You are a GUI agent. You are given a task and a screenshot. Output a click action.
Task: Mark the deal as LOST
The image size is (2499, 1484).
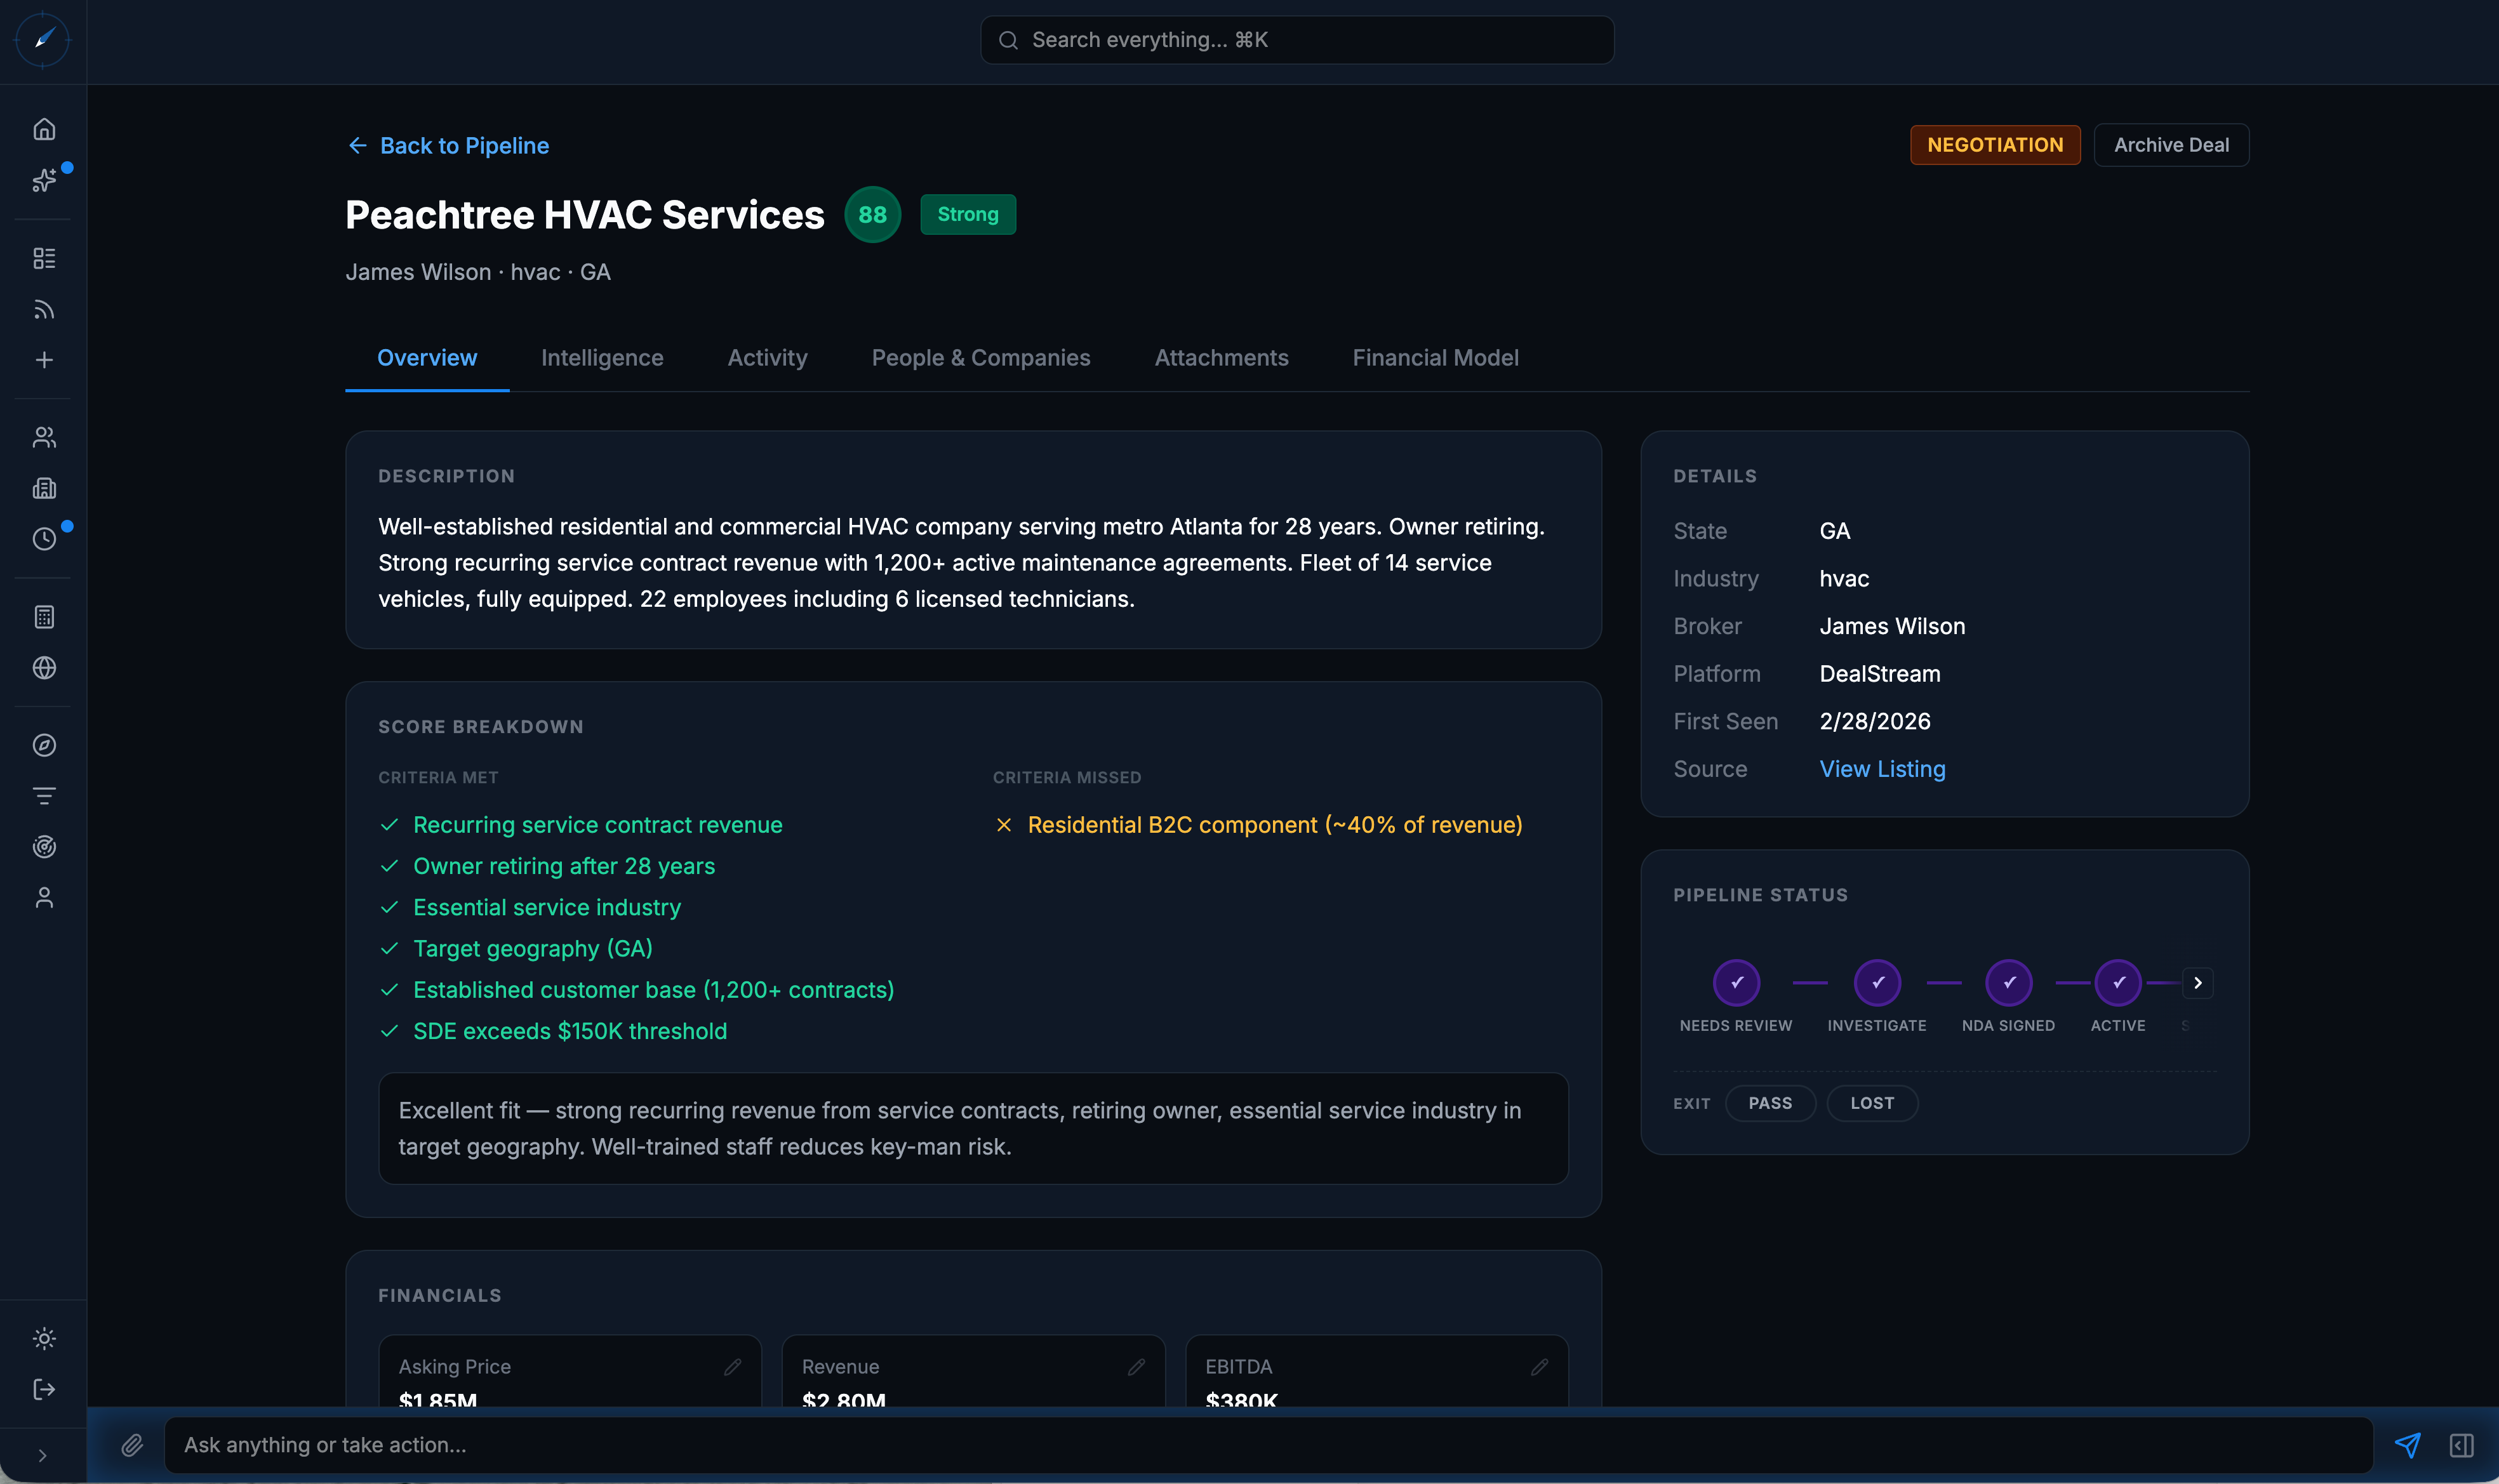[1872, 1103]
